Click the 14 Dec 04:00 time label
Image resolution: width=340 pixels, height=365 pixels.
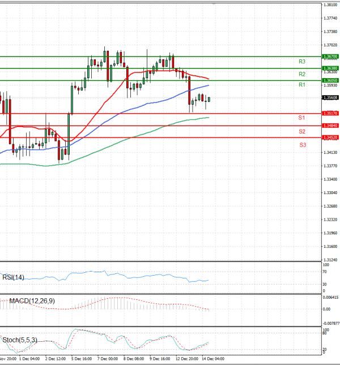pos(213,359)
